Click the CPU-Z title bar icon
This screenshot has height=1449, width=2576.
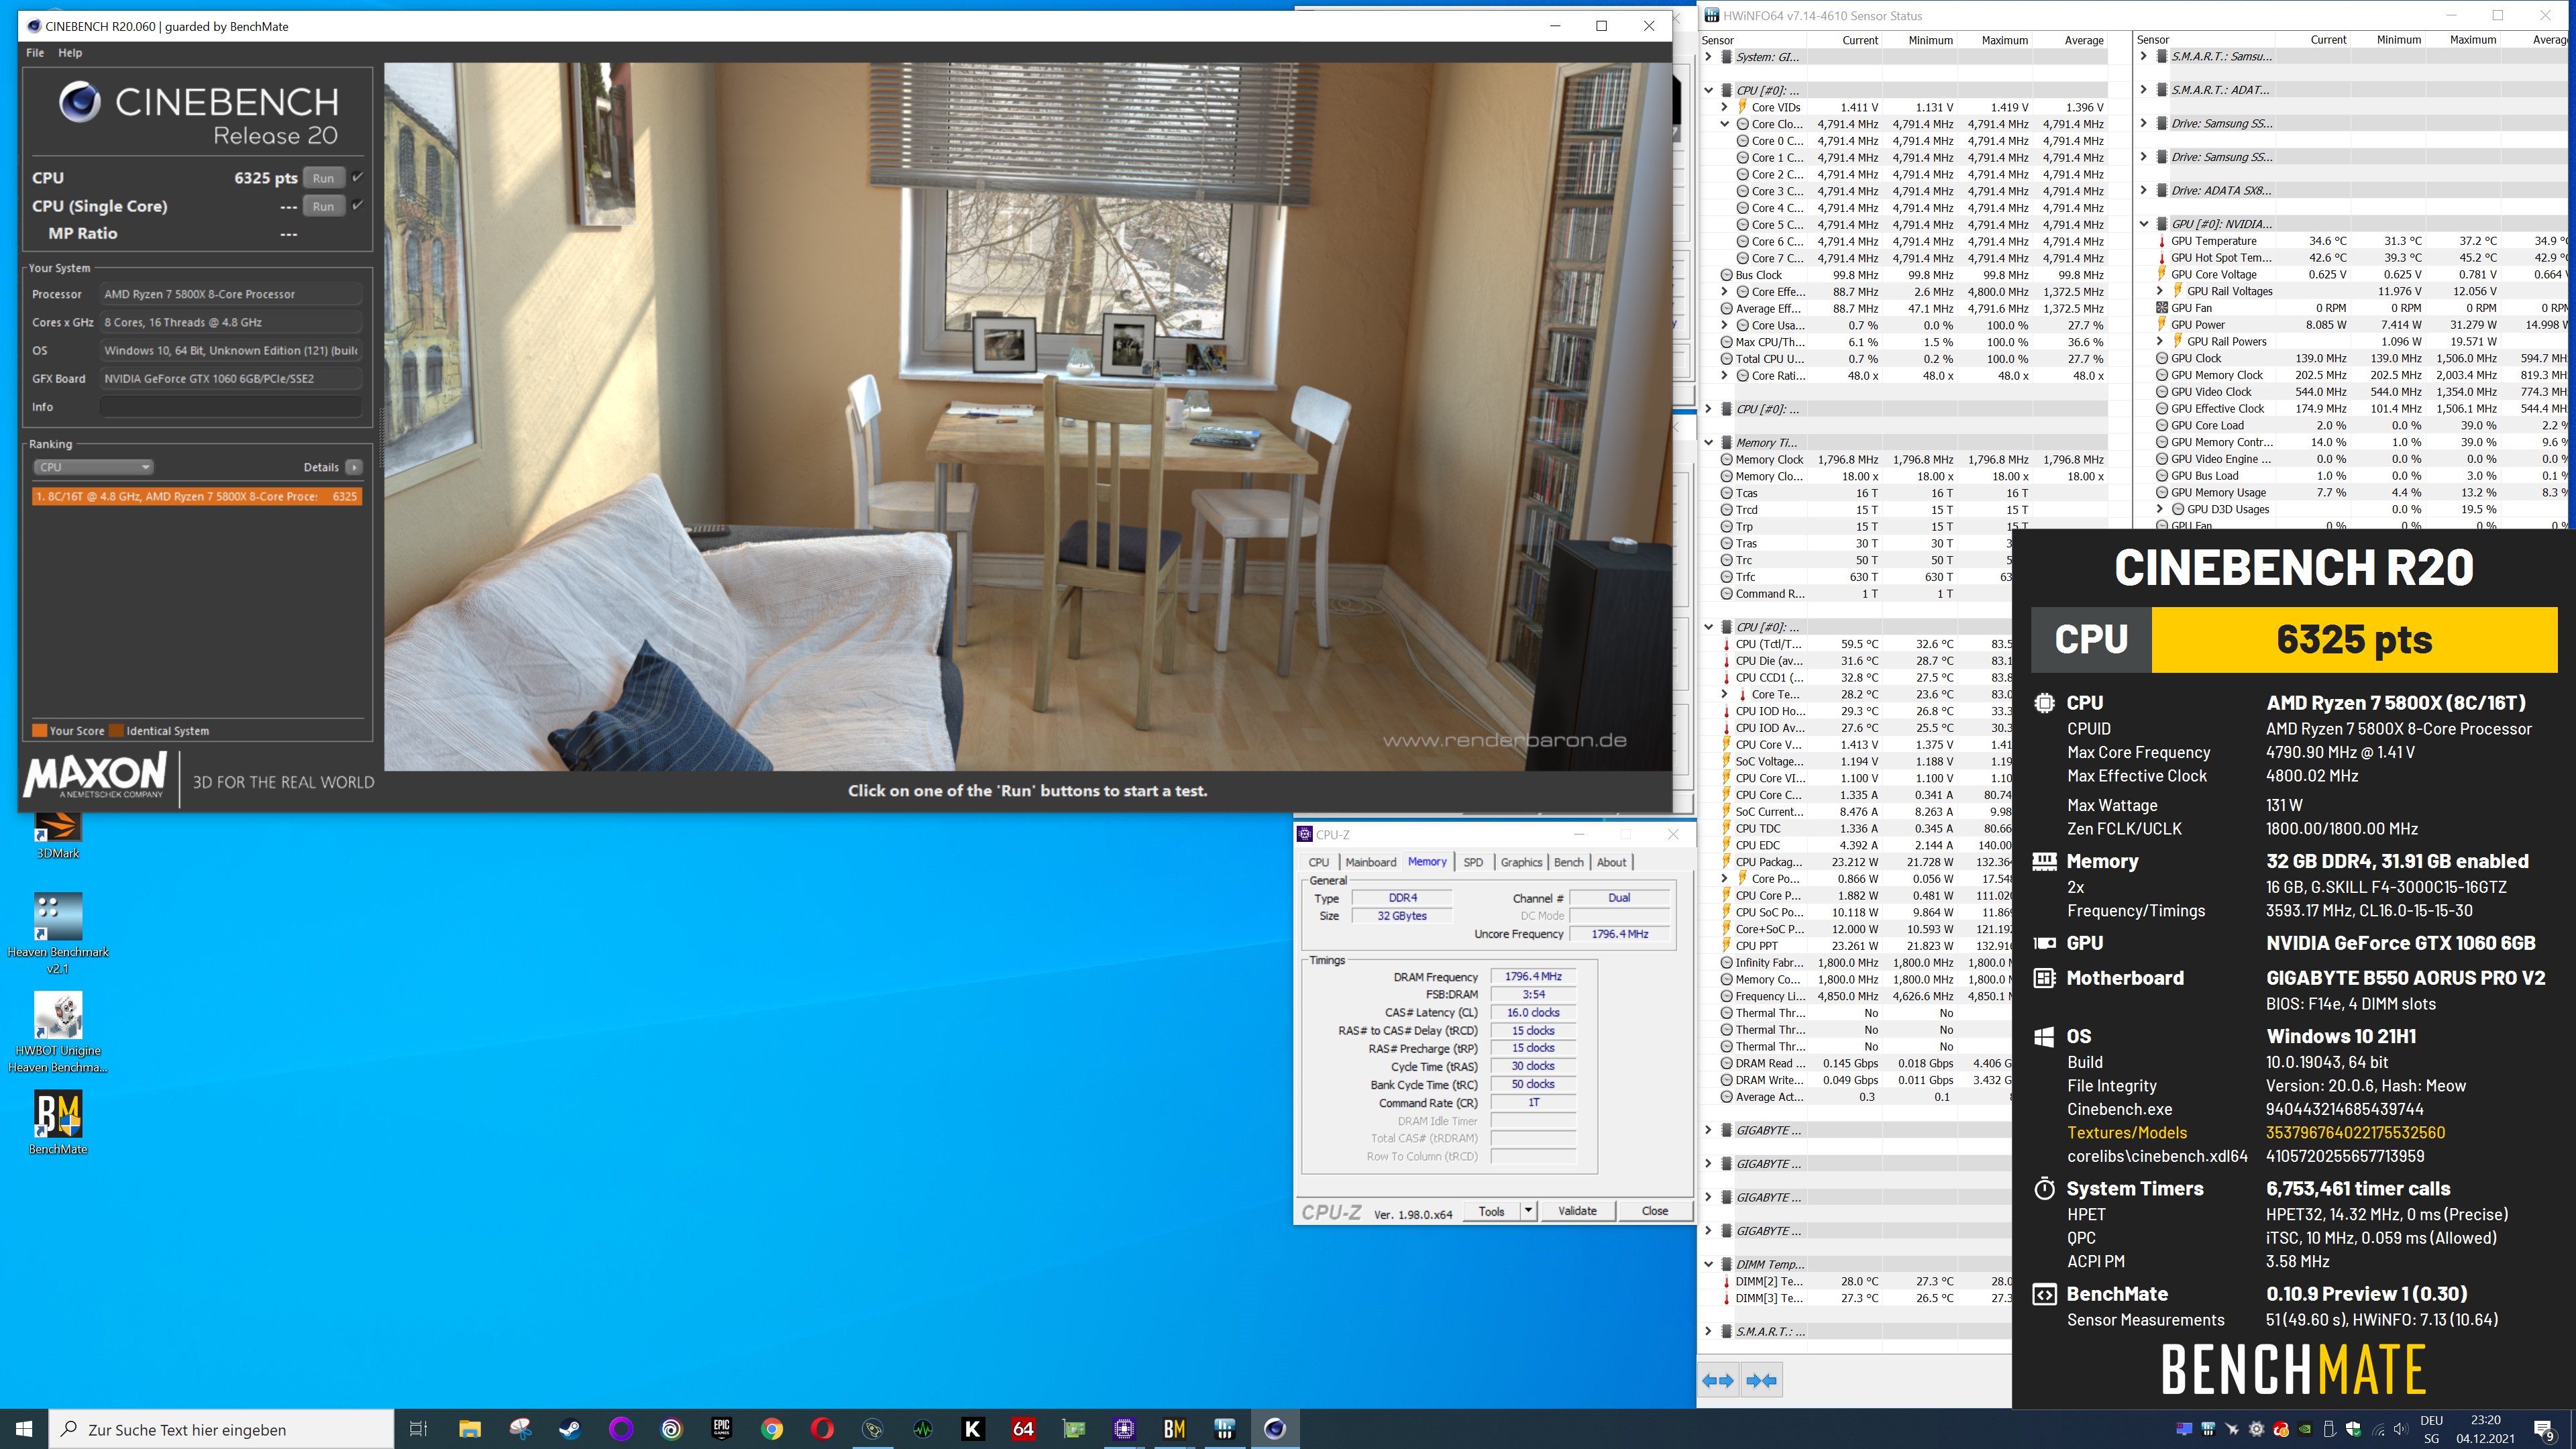coord(1304,834)
